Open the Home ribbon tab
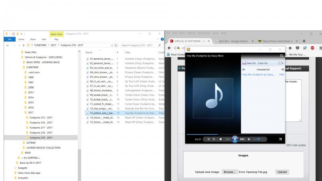The width and height of the screenshot is (322, 181). (21, 39)
